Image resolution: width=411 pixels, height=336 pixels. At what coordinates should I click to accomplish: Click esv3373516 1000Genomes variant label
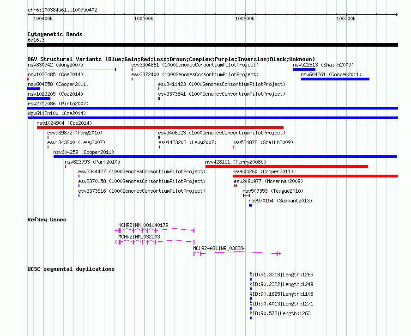142,191
